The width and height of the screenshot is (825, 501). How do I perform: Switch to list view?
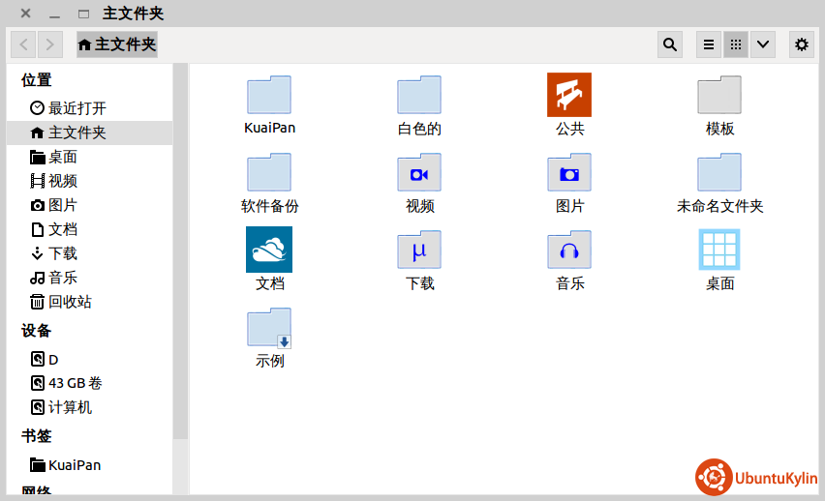pyautogui.click(x=709, y=44)
